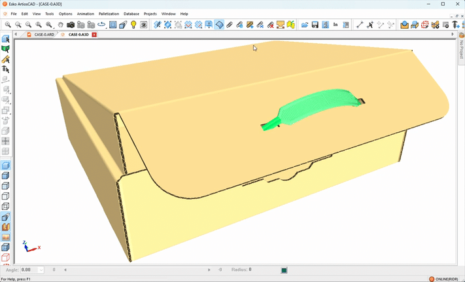Click the dark green square in bottom bar
This screenshot has height=282, width=465.
284,270
